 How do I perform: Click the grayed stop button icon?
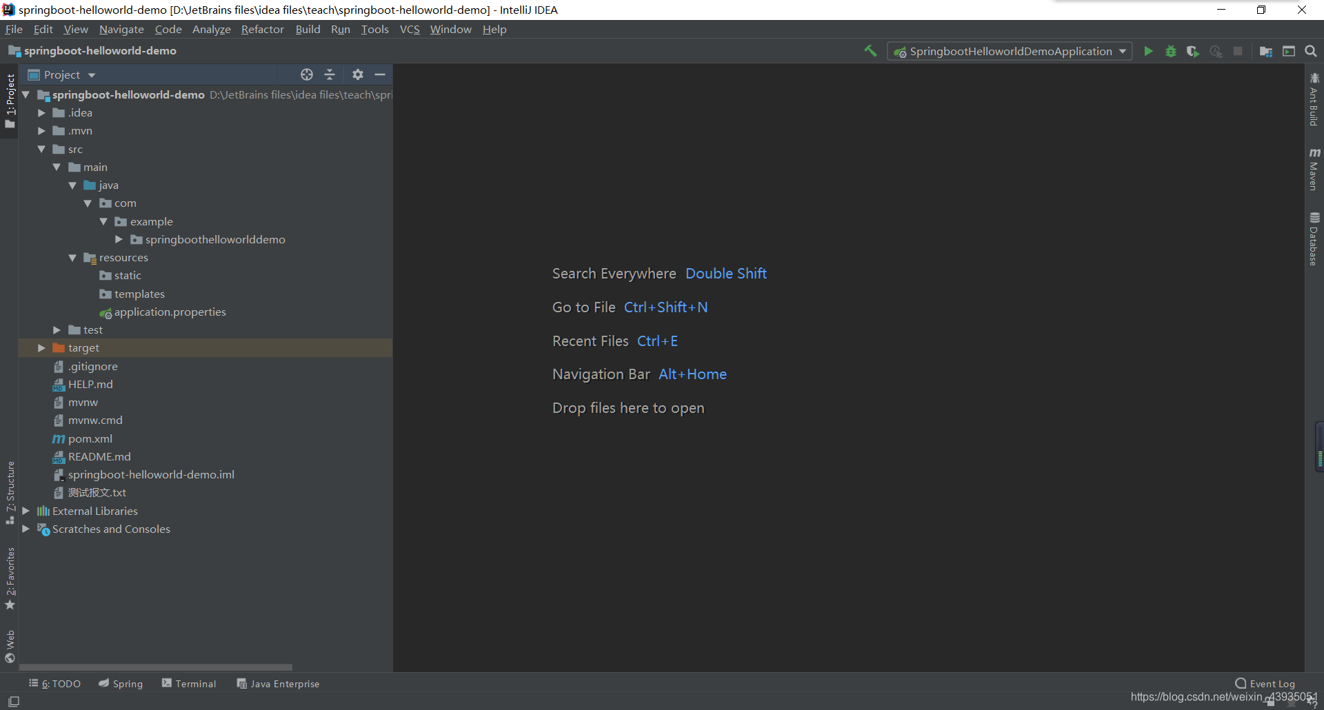[1238, 51]
